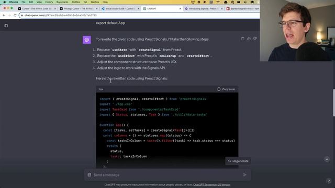The height and width of the screenshot is (188, 335).
Task: Switch to the Cursor - The AI-first Code Editor tab
Action: click(x=36, y=8)
